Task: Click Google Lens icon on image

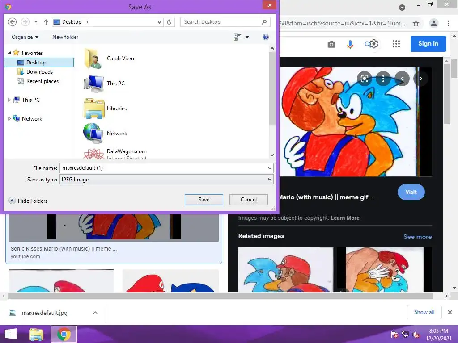Action: click(x=365, y=79)
